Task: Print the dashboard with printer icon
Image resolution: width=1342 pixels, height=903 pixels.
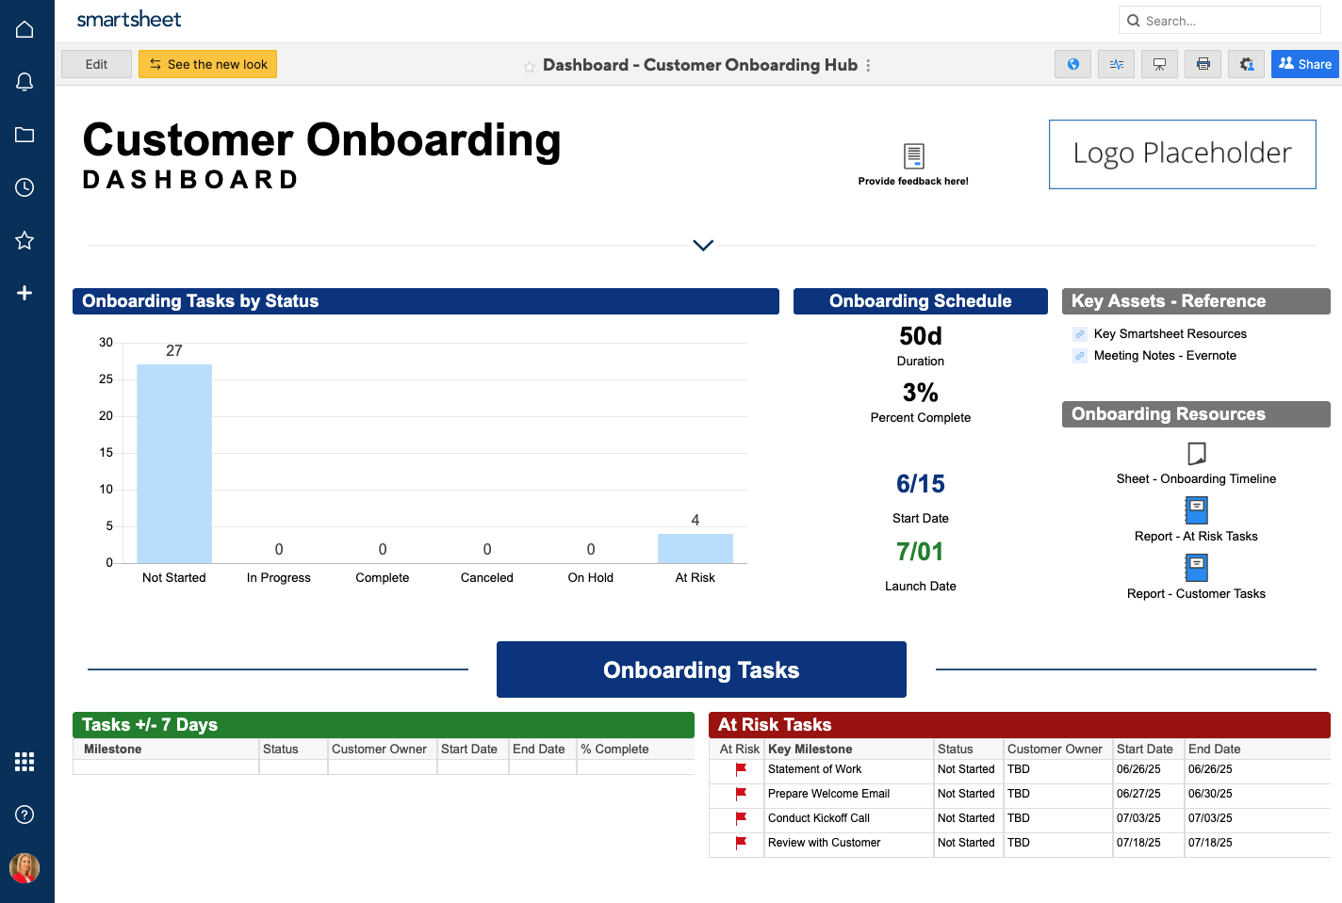Action: click(1203, 64)
